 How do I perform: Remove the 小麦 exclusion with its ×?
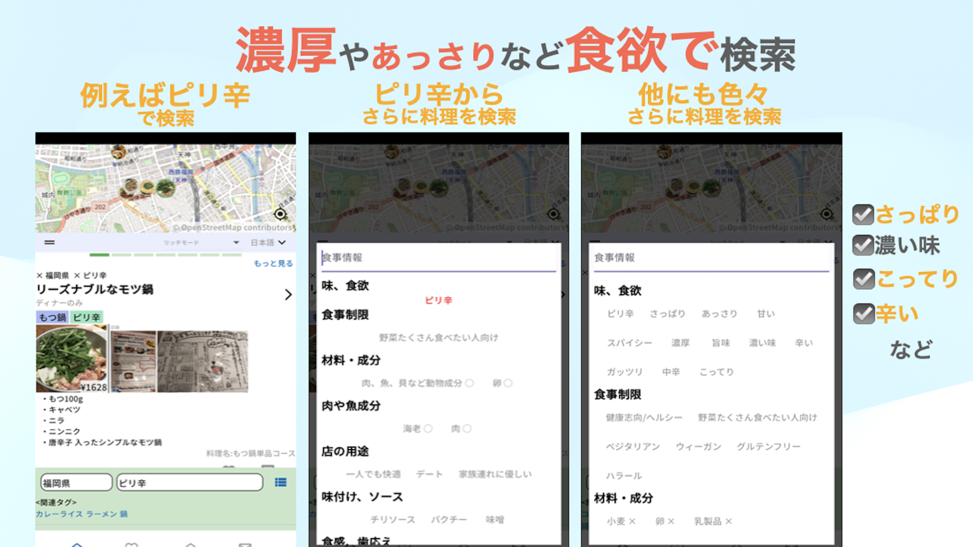(x=632, y=521)
